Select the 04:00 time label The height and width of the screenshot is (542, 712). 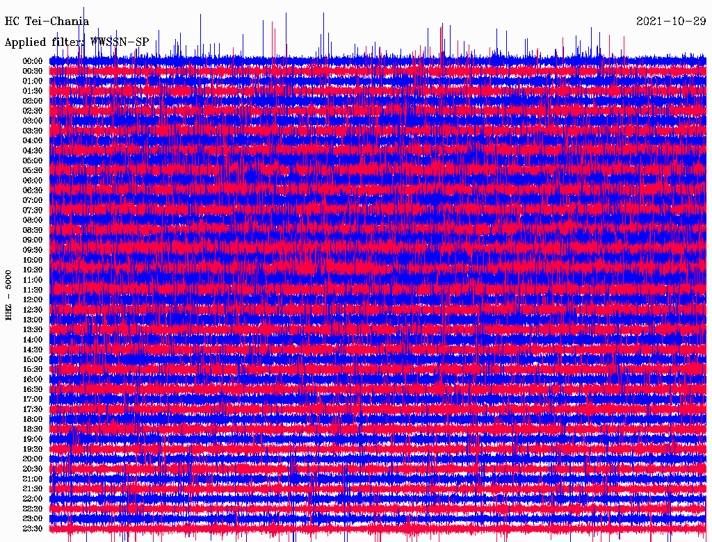click(x=33, y=140)
